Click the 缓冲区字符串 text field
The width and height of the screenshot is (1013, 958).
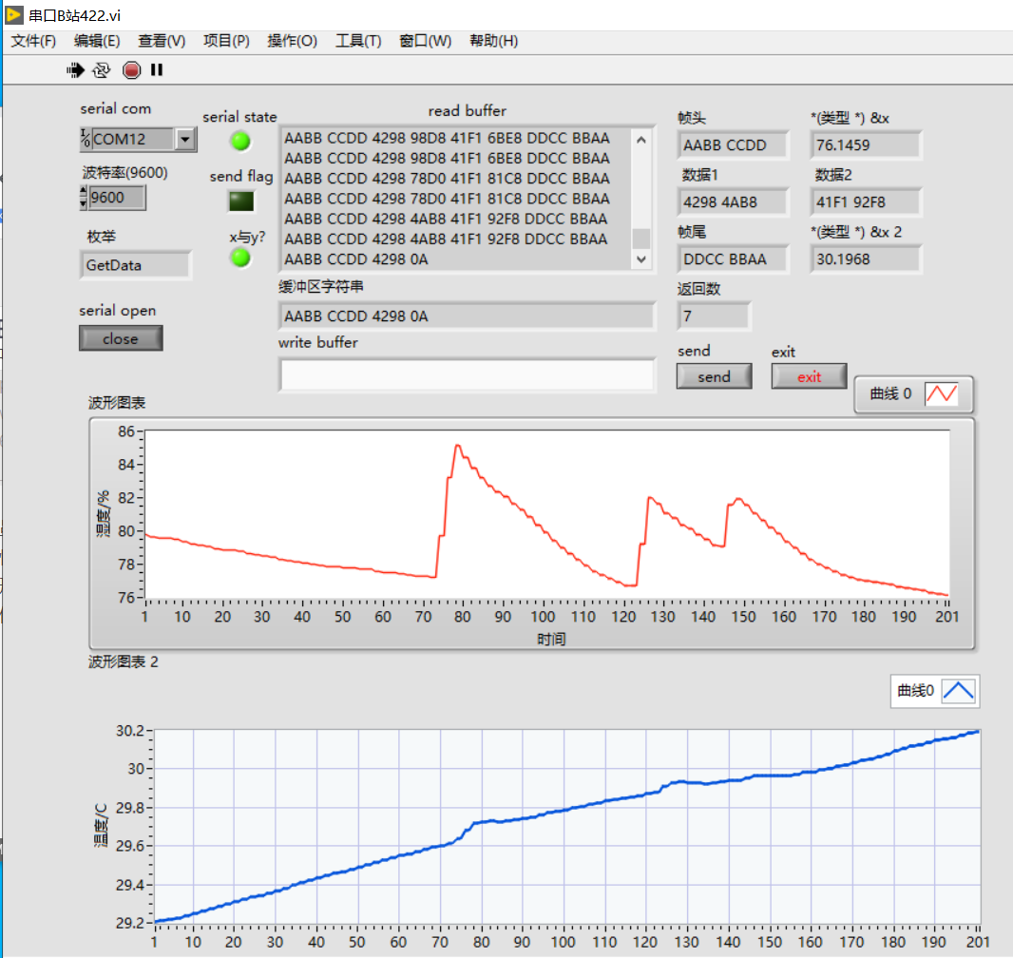click(468, 316)
